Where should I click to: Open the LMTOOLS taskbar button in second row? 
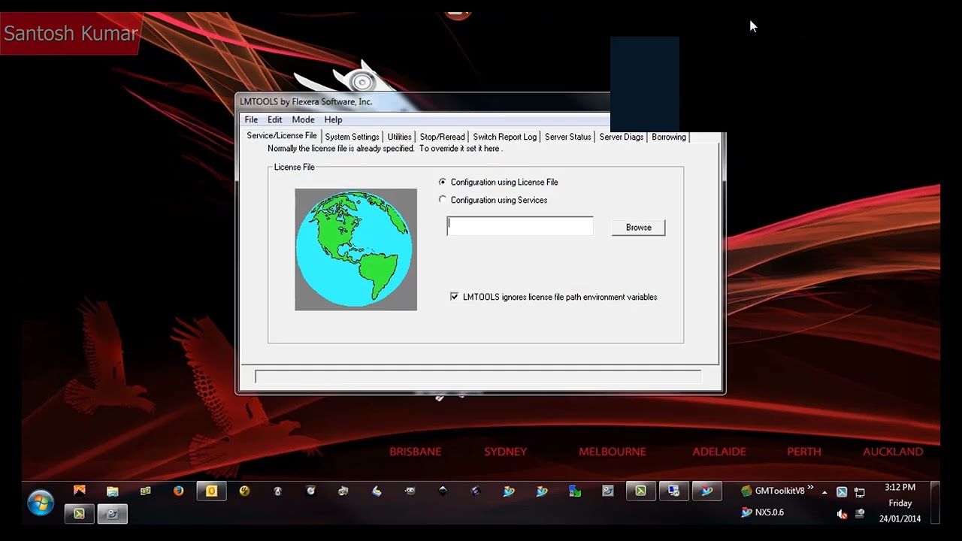(x=112, y=514)
